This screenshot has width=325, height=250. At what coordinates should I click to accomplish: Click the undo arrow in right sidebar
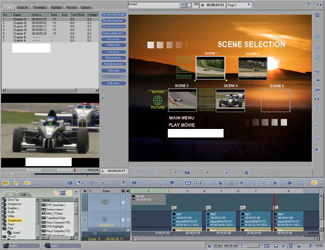[317, 126]
